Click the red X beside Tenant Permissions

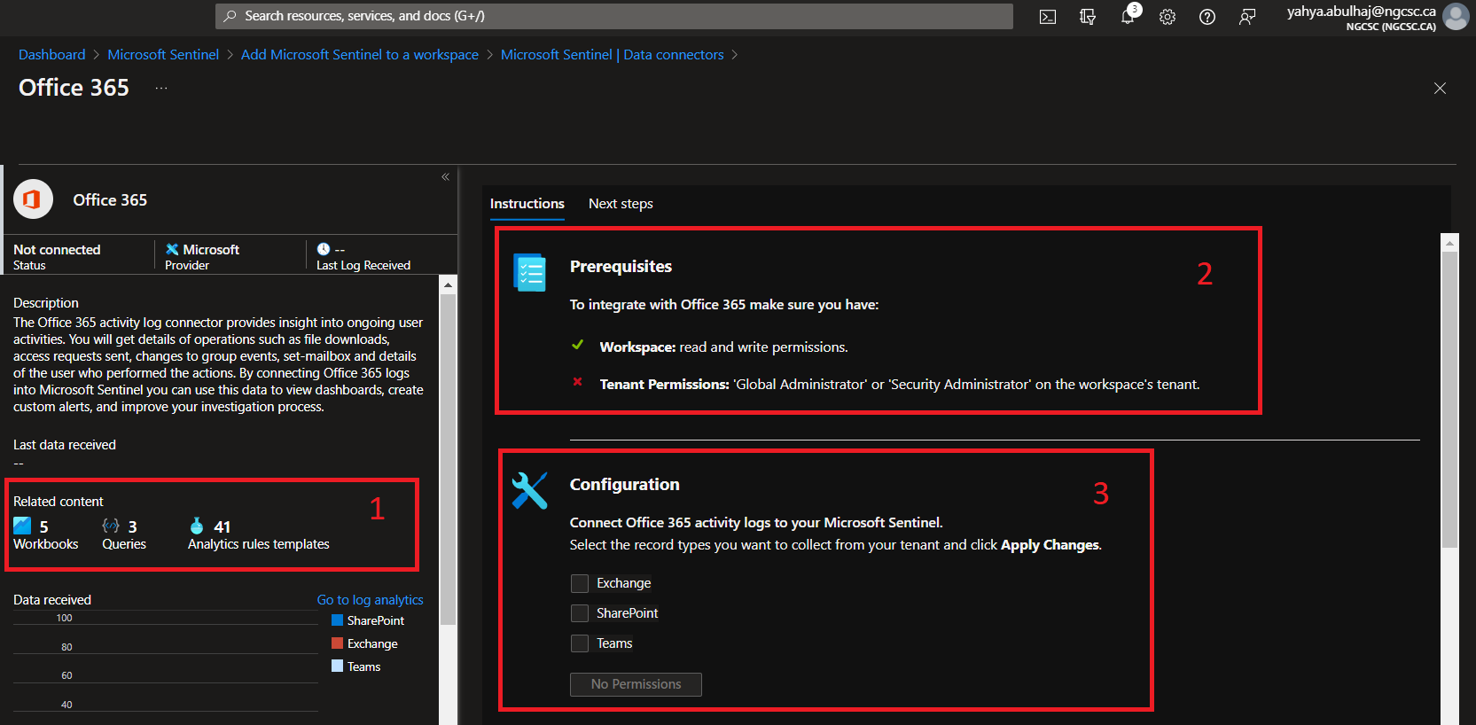[x=577, y=382]
